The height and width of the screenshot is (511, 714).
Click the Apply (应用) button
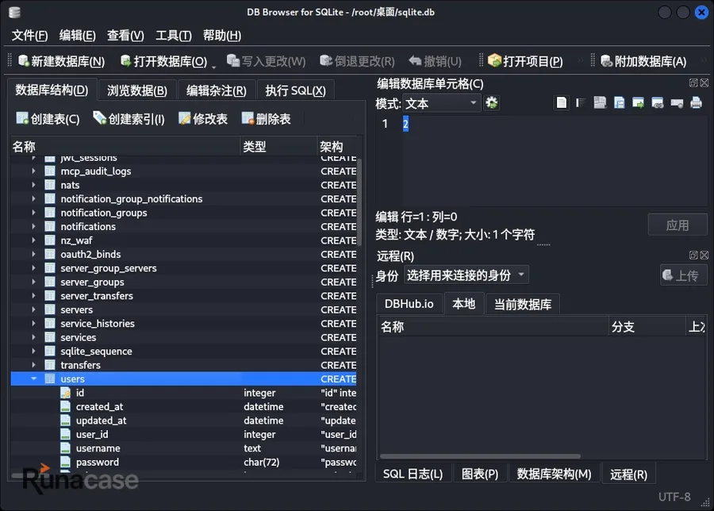coord(678,225)
